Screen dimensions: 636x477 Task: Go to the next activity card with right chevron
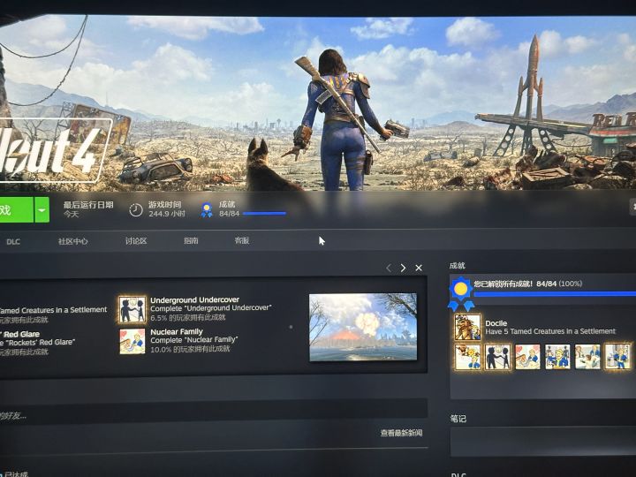(403, 268)
